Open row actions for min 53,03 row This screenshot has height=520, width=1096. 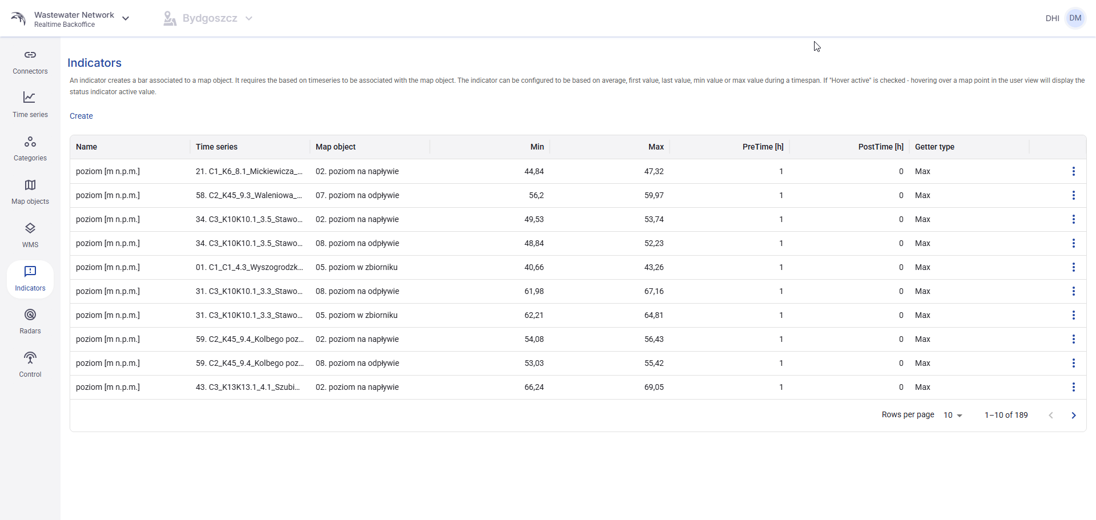pyautogui.click(x=1074, y=363)
